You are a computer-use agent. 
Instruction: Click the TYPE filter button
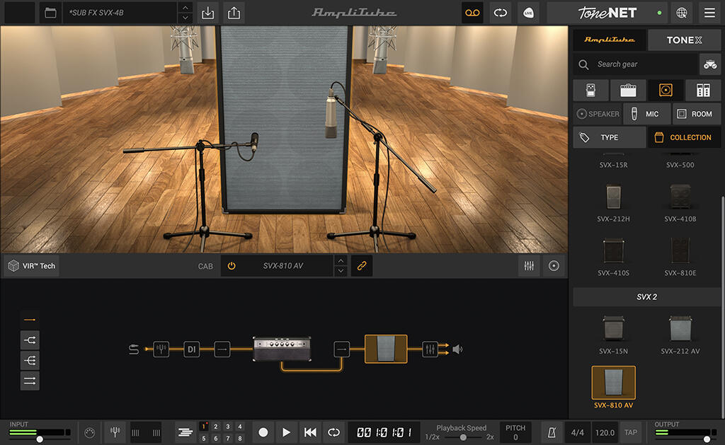(608, 137)
